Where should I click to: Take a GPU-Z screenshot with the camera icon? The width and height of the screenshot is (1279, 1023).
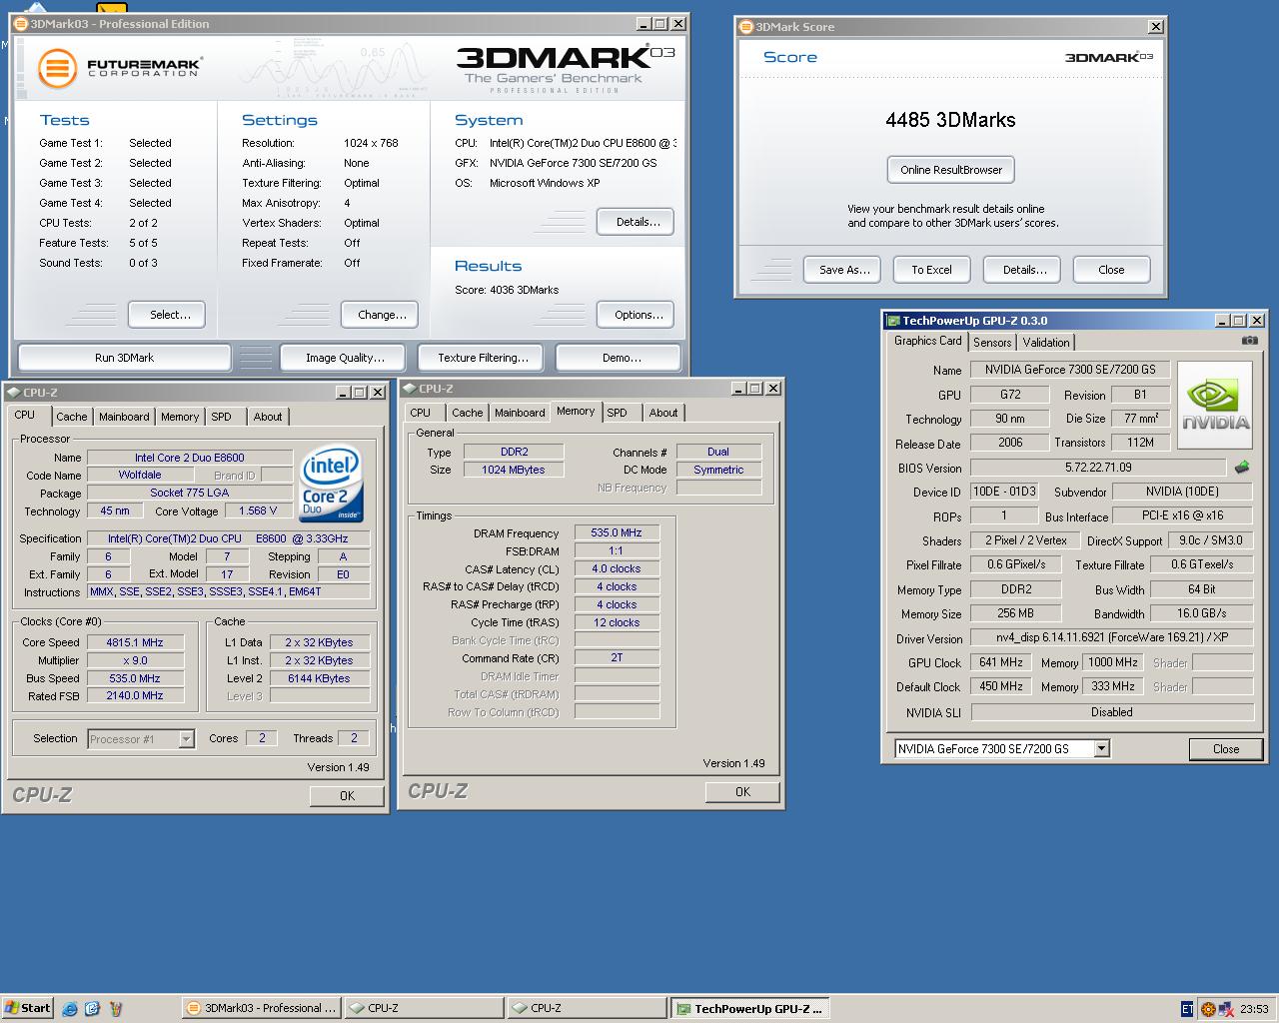[x=1249, y=341]
